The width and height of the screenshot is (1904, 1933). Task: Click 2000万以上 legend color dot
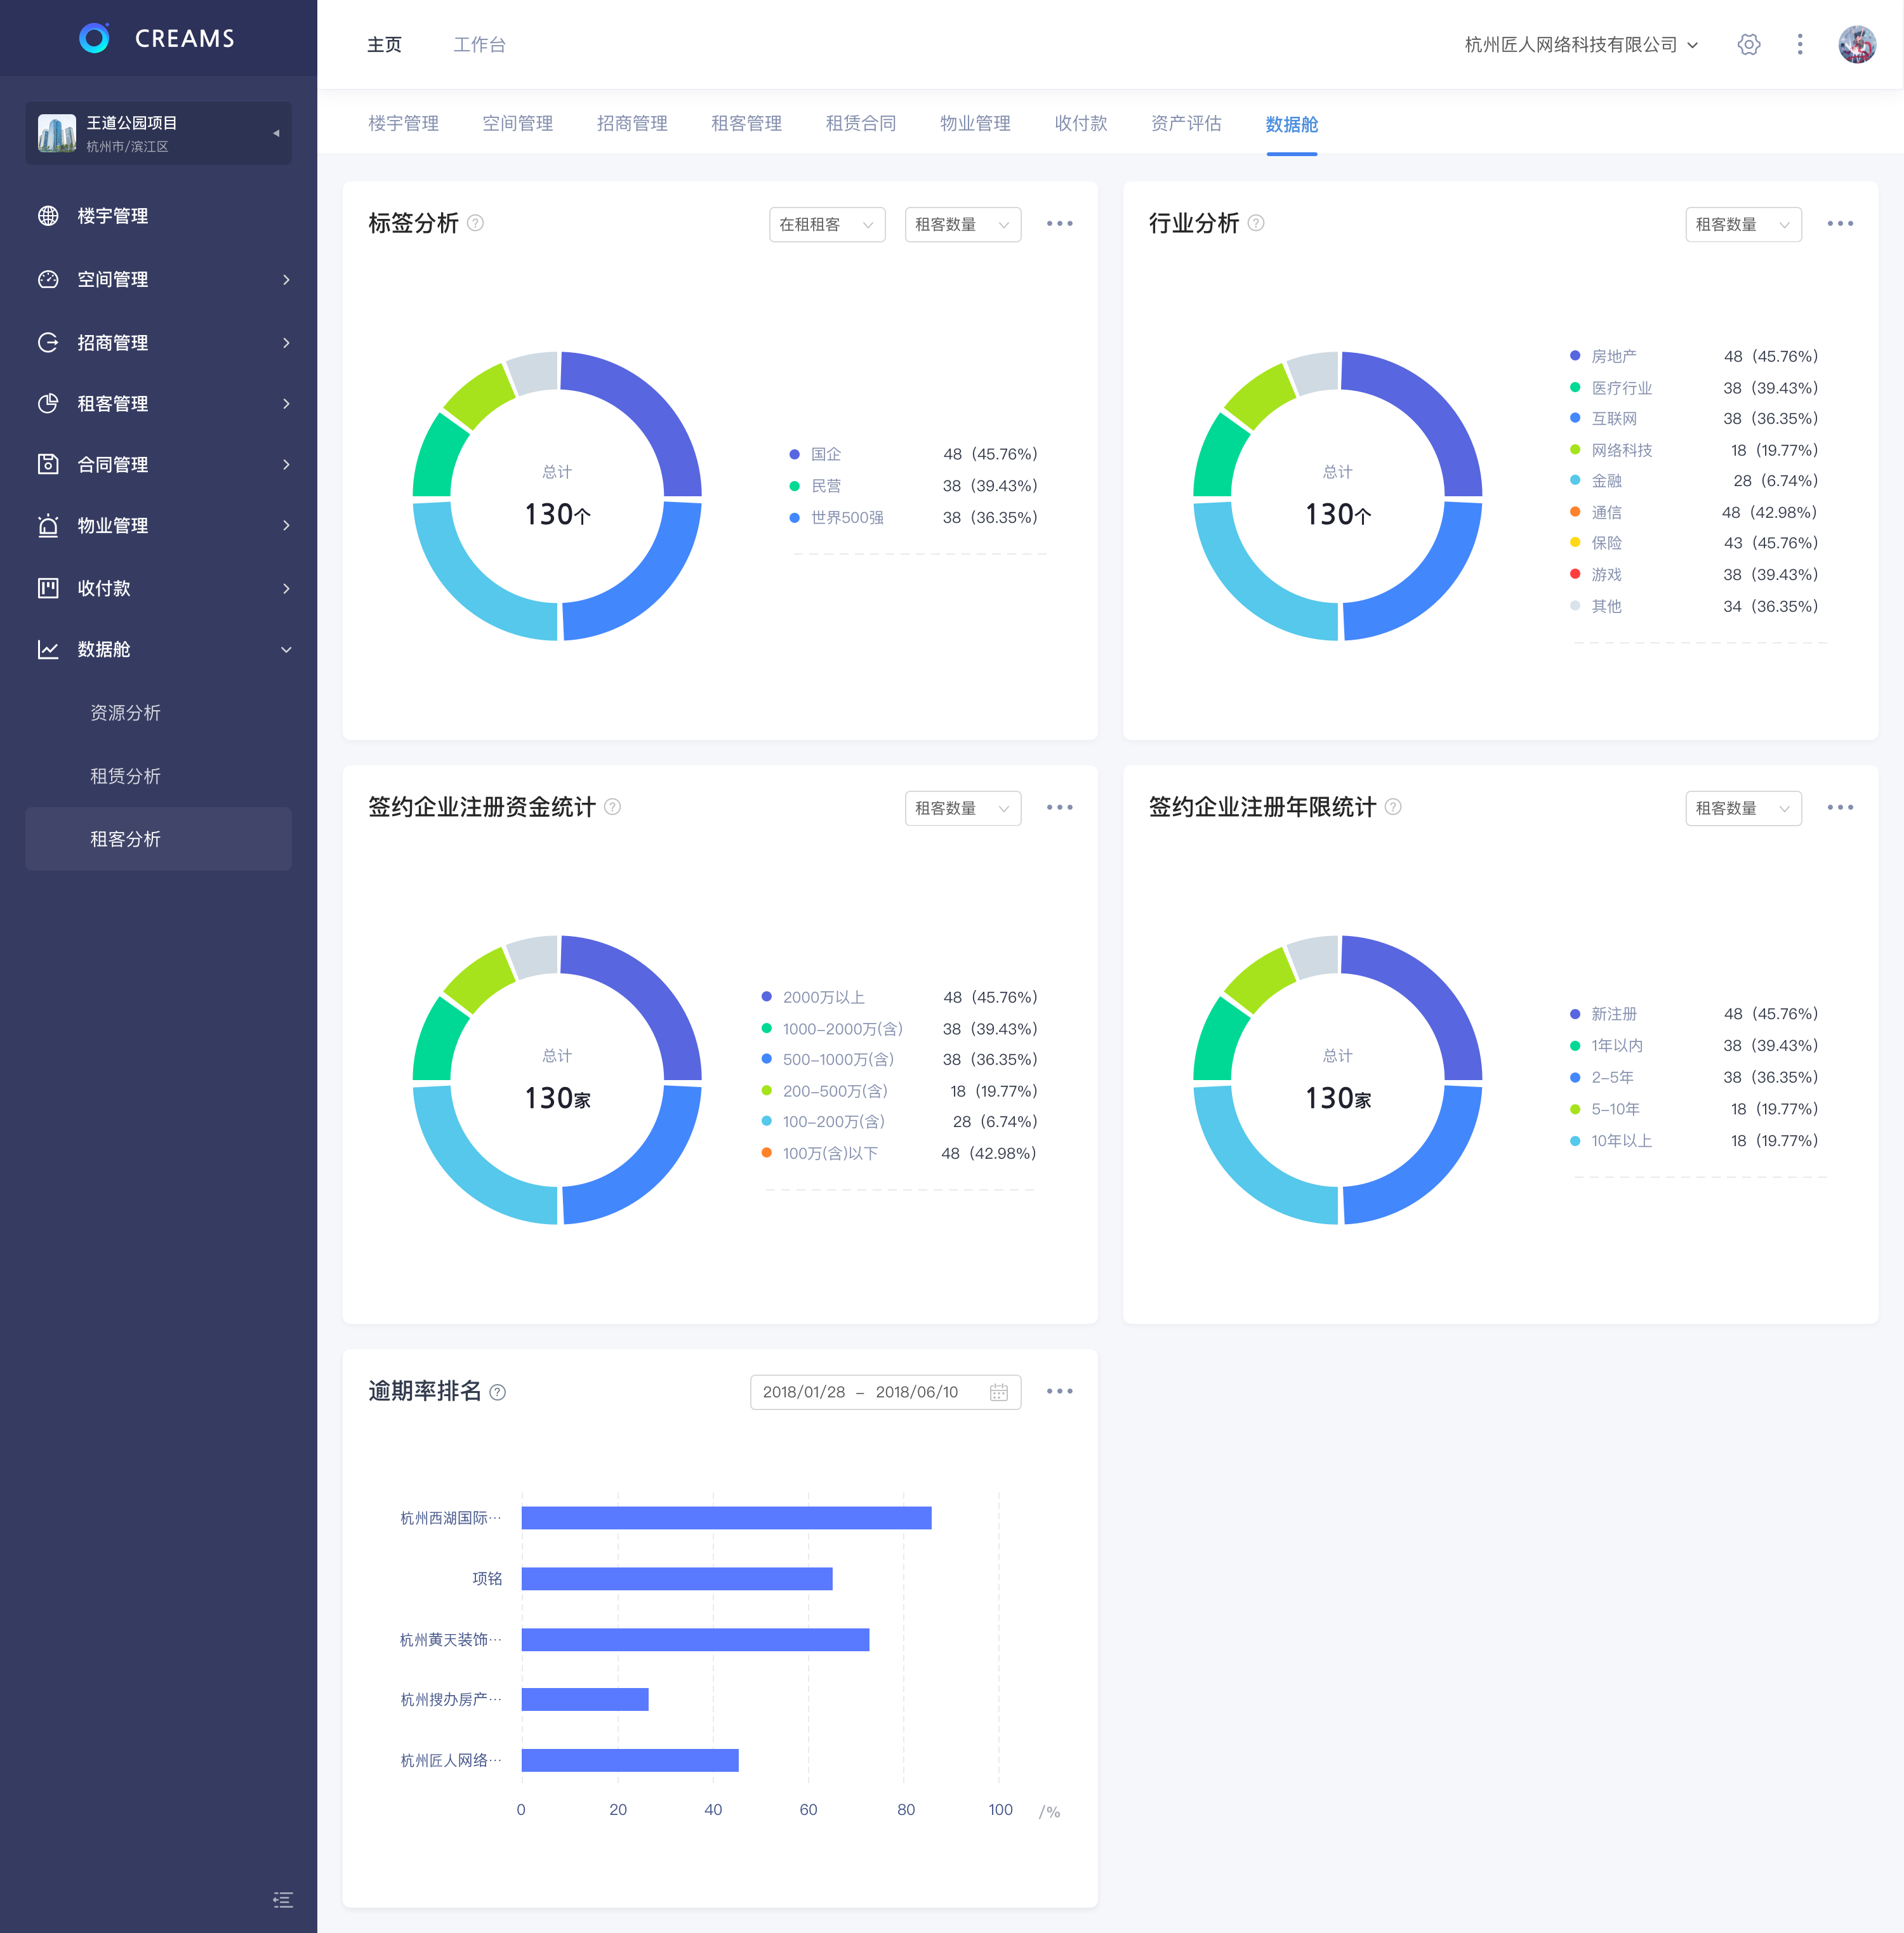[766, 997]
